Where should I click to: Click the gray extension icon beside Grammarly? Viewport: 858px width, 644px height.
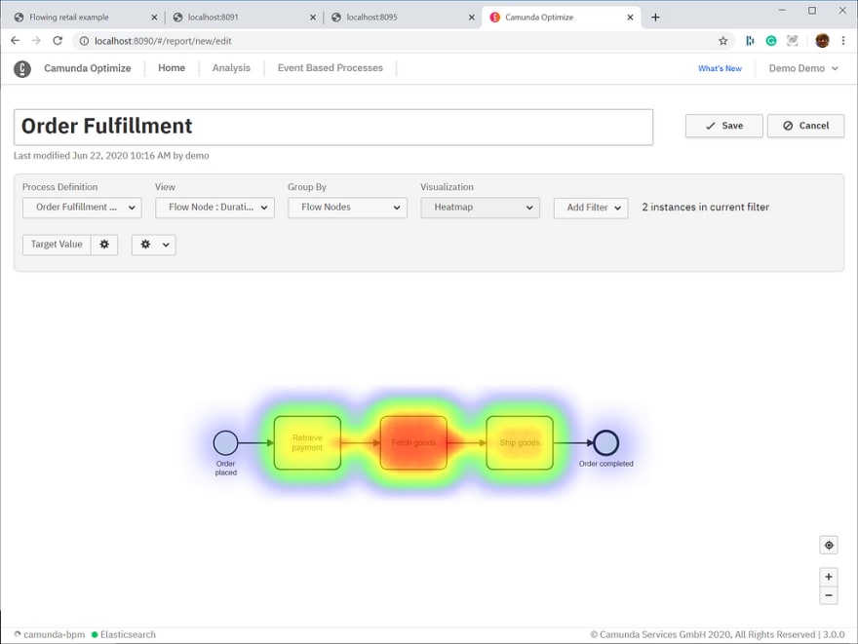click(x=792, y=41)
